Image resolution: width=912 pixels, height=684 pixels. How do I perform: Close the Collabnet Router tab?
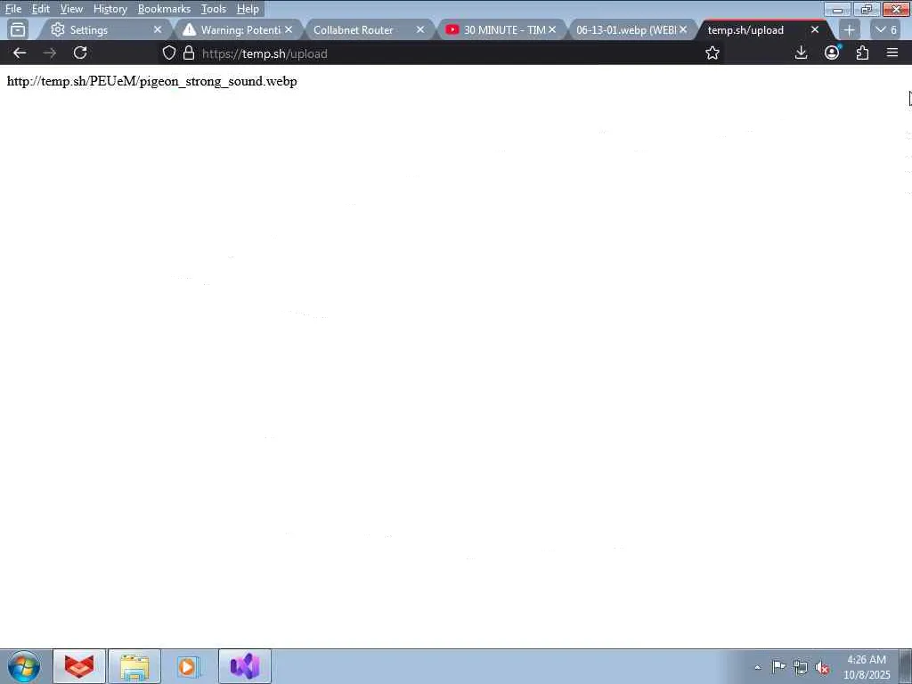[x=420, y=29]
